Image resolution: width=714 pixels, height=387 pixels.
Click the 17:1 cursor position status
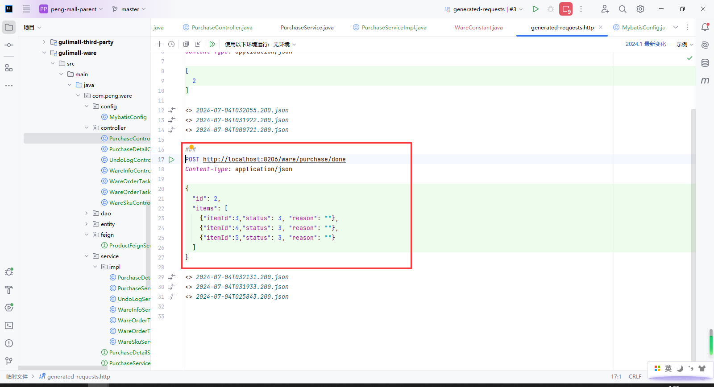[616, 376]
